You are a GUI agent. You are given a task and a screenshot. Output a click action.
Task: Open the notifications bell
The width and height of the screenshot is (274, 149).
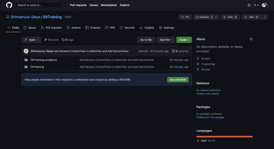click(x=249, y=5)
